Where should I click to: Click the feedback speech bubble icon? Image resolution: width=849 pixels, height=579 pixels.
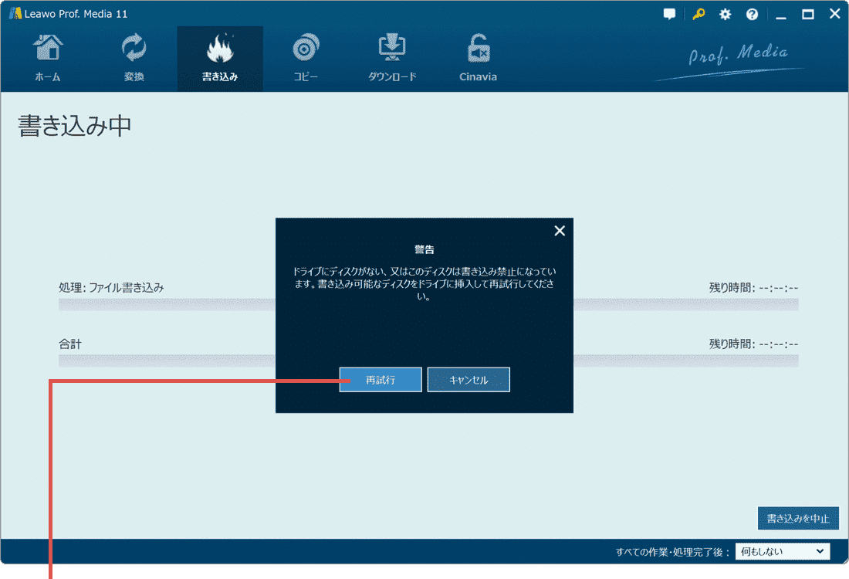coord(669,15)
